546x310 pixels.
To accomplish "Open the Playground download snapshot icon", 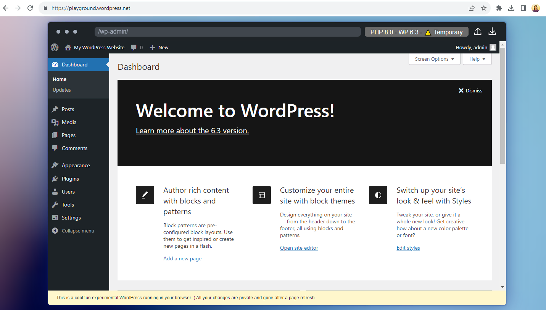I will (x=492, y=32).
